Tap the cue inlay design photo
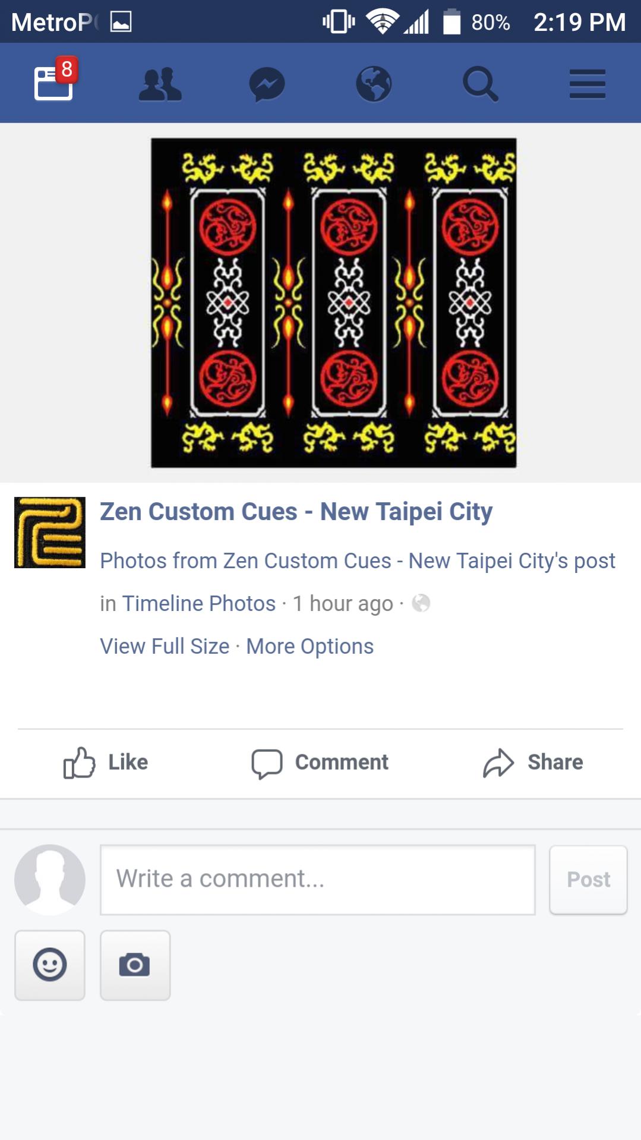 (x=334, y=303)
